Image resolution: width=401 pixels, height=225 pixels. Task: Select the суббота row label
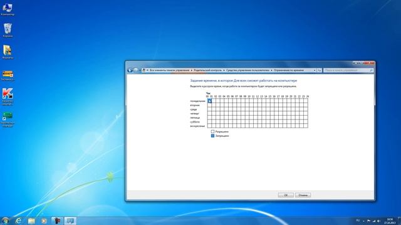[195, 122]
